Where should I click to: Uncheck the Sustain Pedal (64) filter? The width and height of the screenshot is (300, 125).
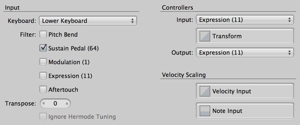[x=43, y=48]
